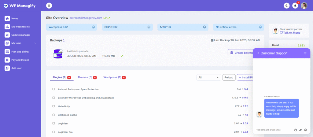Open the All filter dropdown
The image size is (313, 137).
tap(208, 77)
